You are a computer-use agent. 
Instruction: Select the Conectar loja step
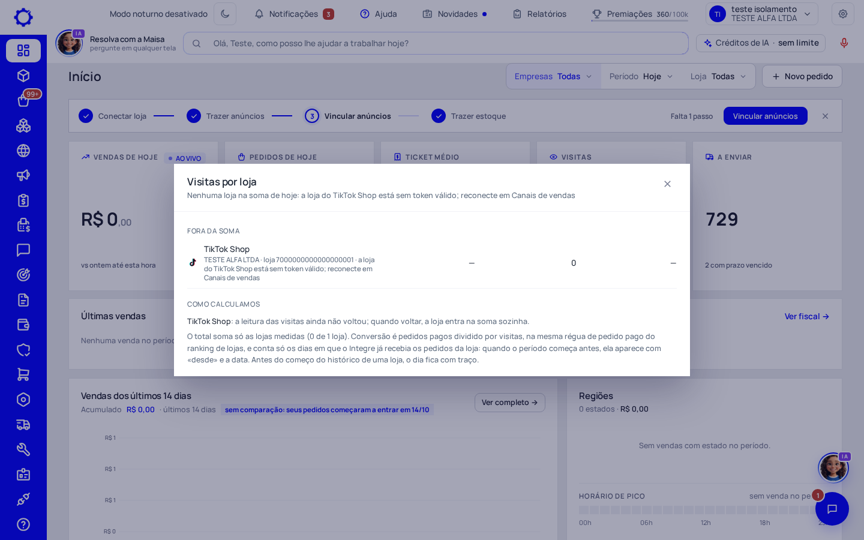tap(113, 116)
